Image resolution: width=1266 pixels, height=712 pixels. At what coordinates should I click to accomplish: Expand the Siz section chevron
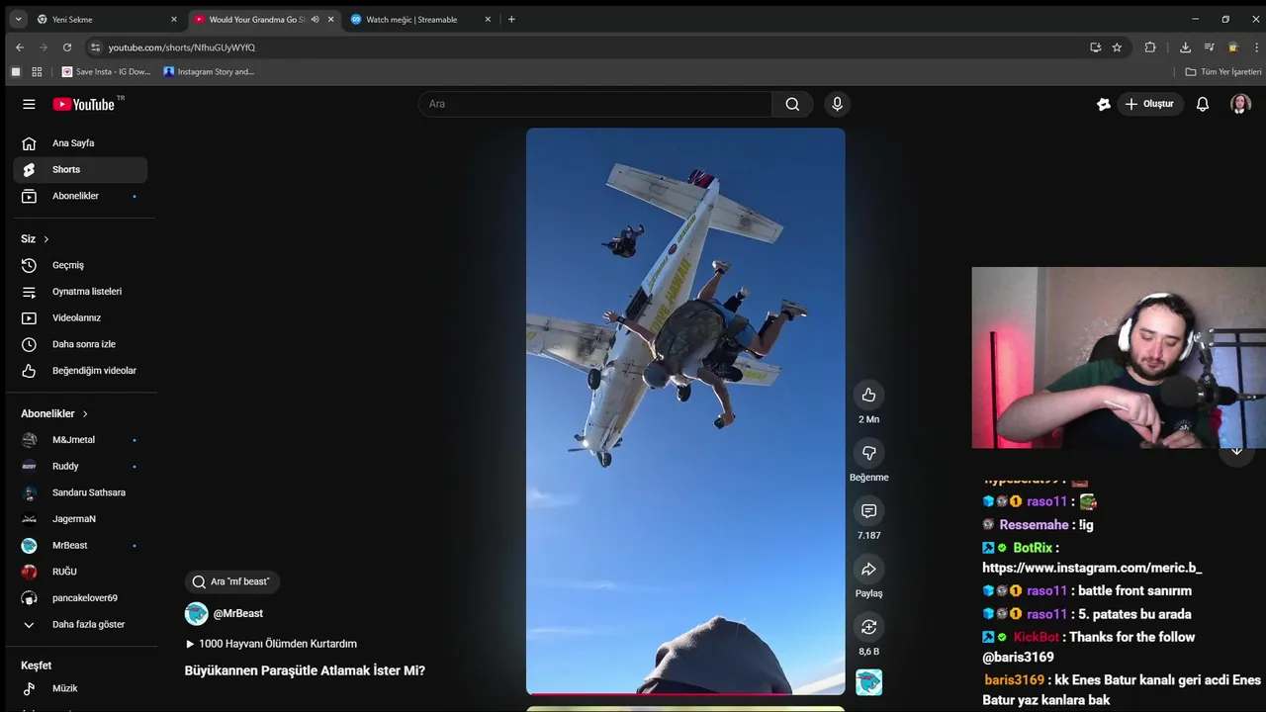pos(45,239)
